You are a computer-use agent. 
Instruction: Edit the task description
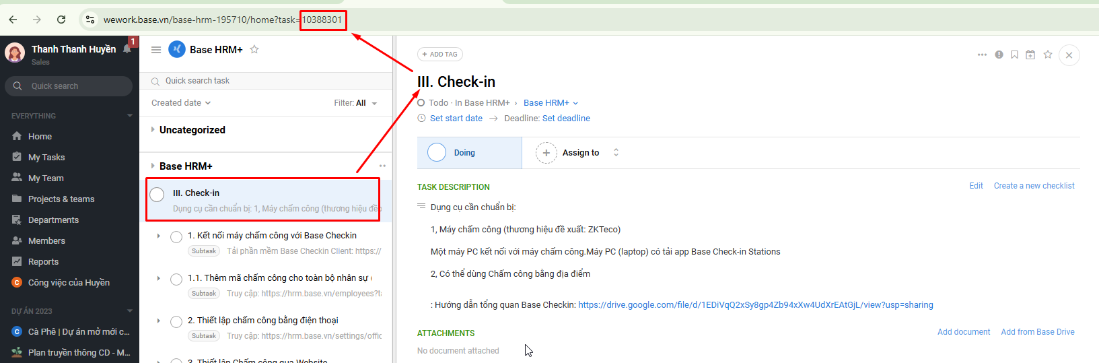[976, 186]
